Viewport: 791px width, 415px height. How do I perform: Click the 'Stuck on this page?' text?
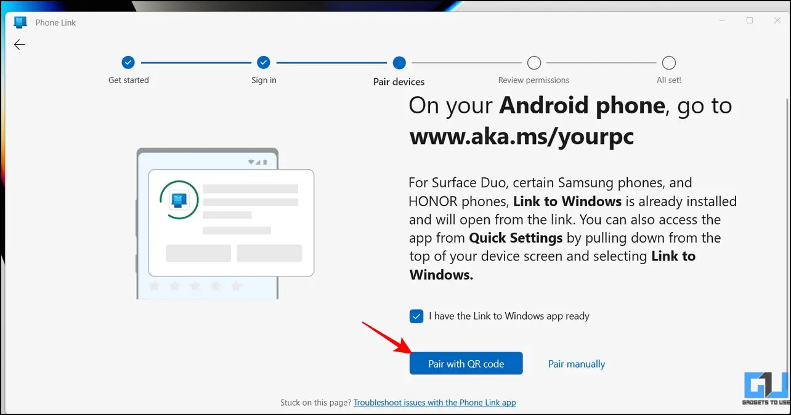point(316,403)
